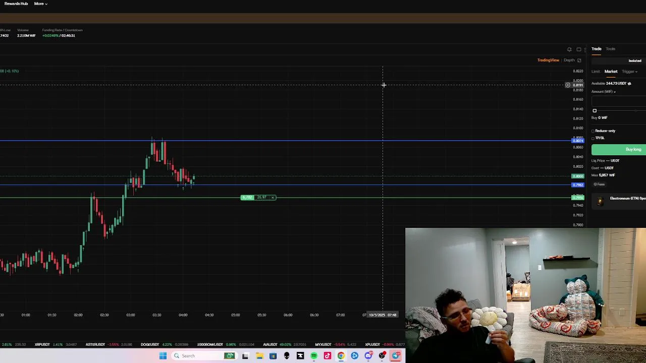Open the Fees info
Viewport: 646px width, 363px height.
(599, 185)
